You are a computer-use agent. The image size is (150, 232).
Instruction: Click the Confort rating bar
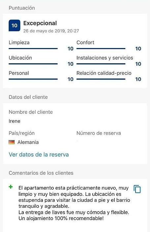point(101,48)
